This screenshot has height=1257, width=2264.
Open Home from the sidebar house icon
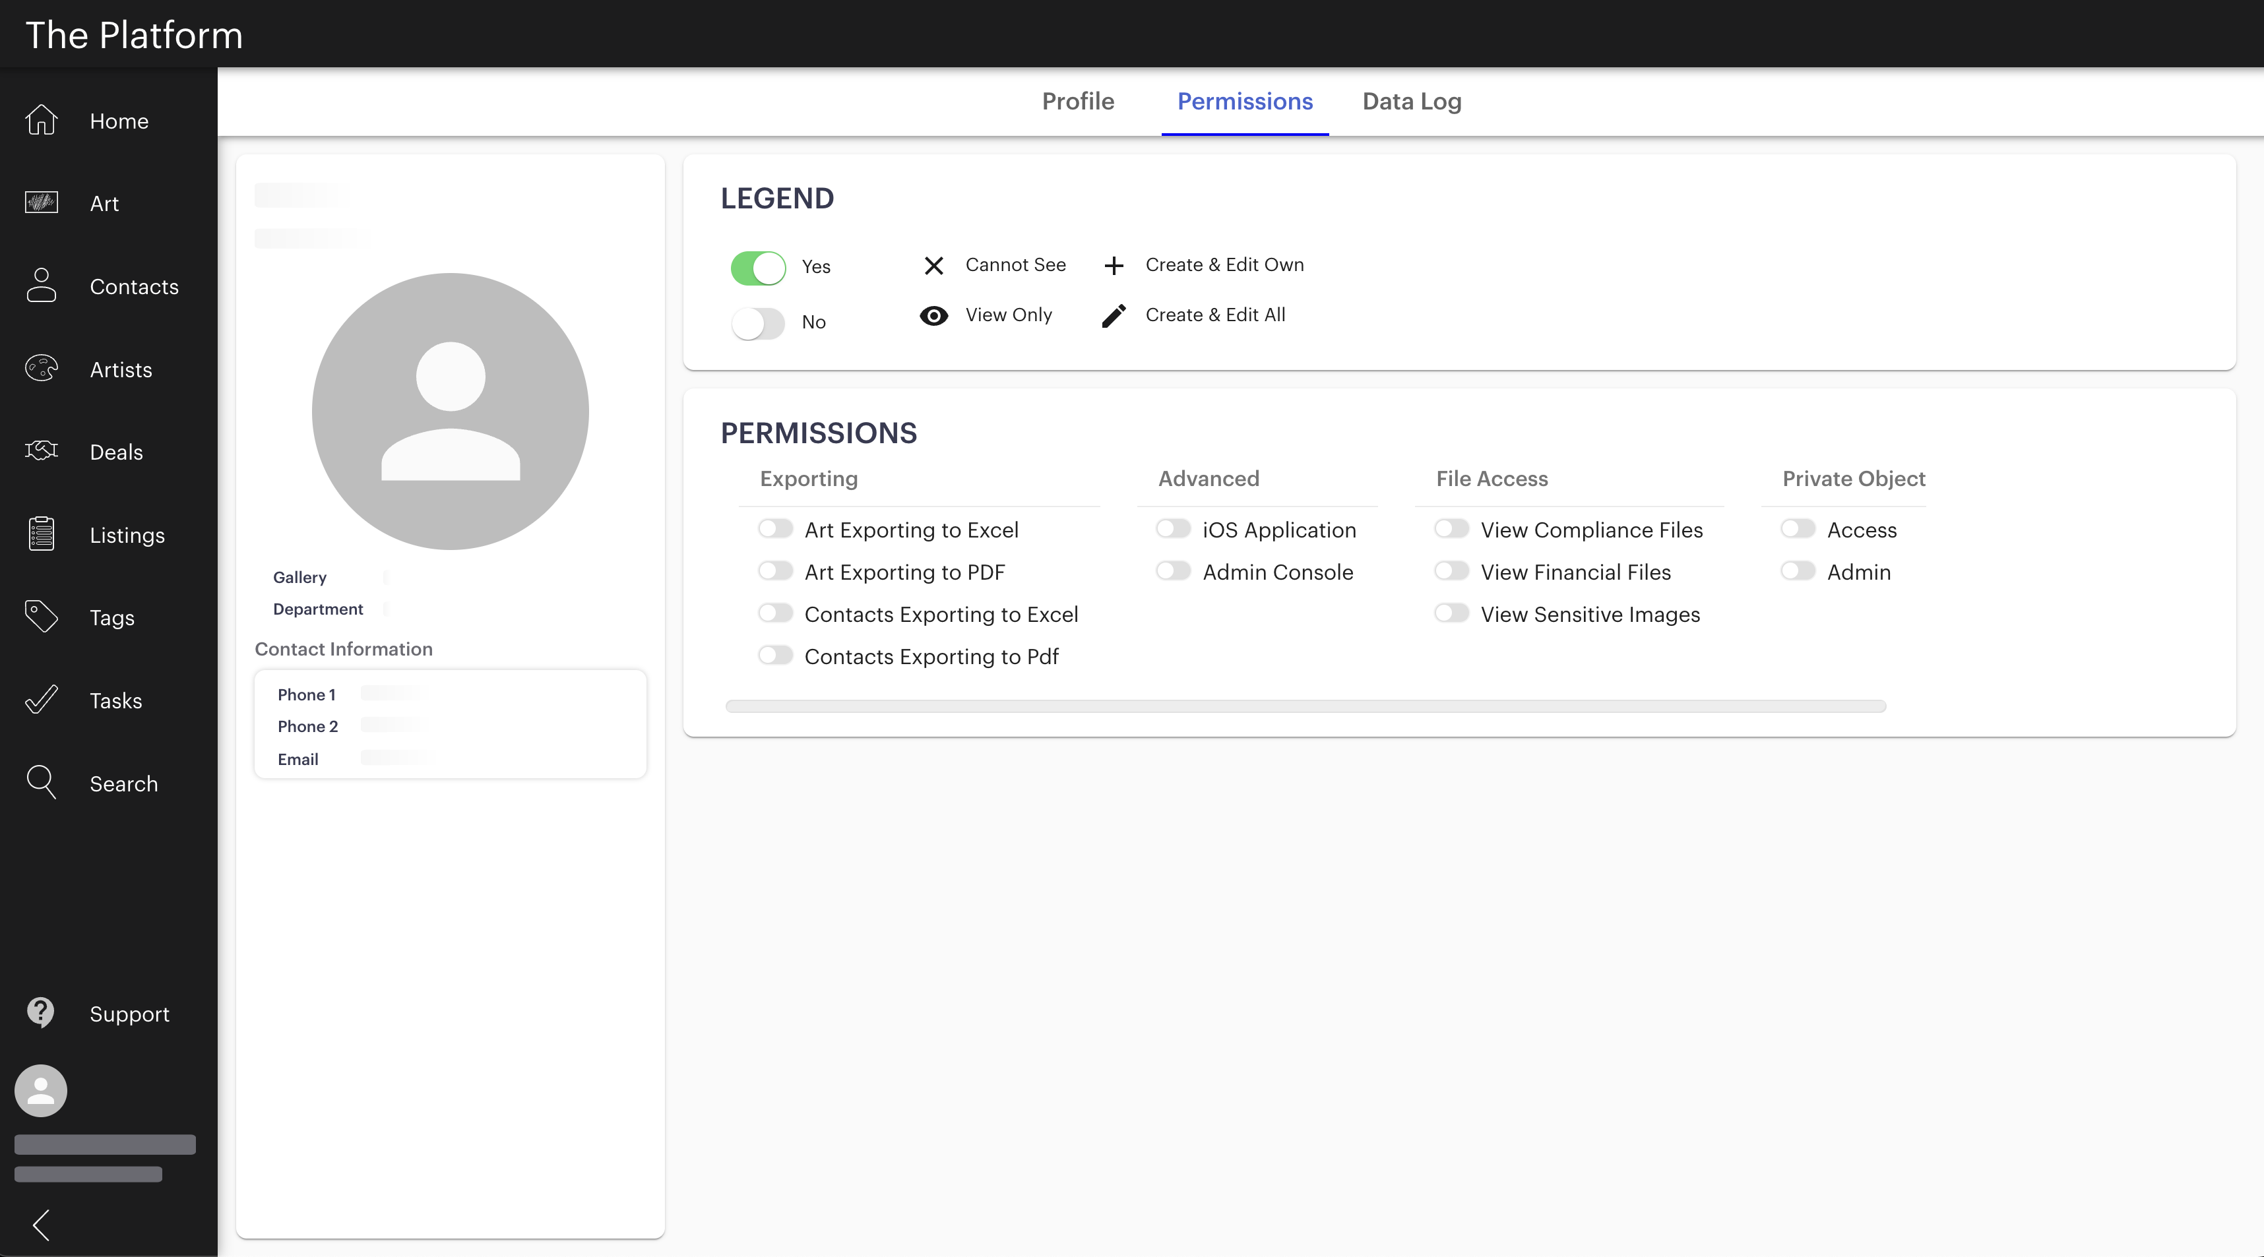[42, 120]
